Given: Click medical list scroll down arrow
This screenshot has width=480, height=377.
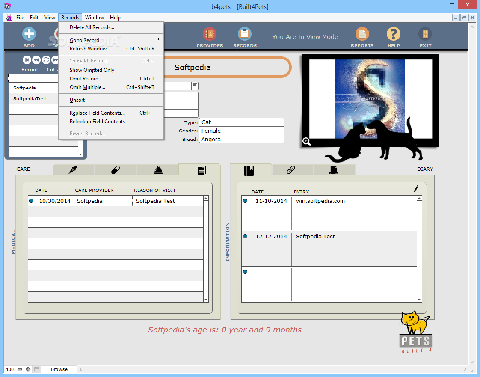Looking at the screenshot, I should pos(206,300).
